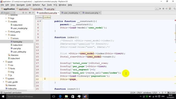Open the File menu
The image size is (176, 99).
coord(2,5)
